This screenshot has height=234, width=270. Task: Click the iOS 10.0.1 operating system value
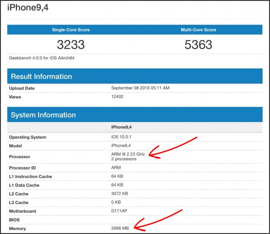(121, 137)
